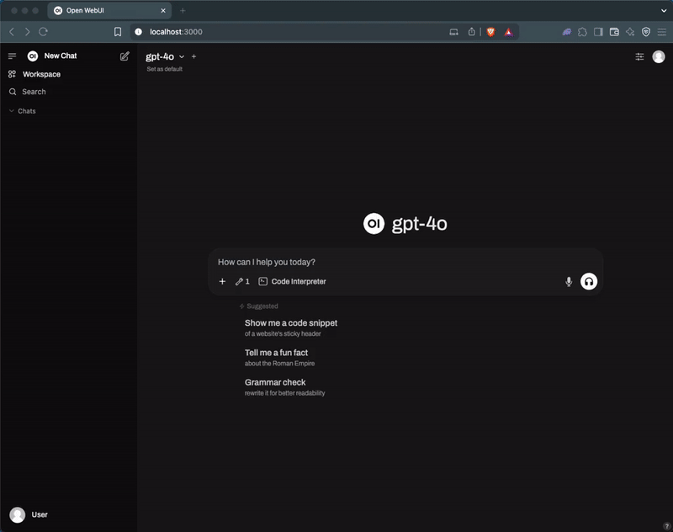
Task: Choose "Tell me a fun fact" suggestion
Action: [x=276, y=353]
